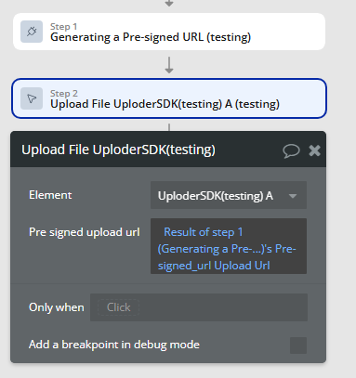Click the 'Step 2' label text
Viewport: 356px width, 378px height.
click(64, 94)
